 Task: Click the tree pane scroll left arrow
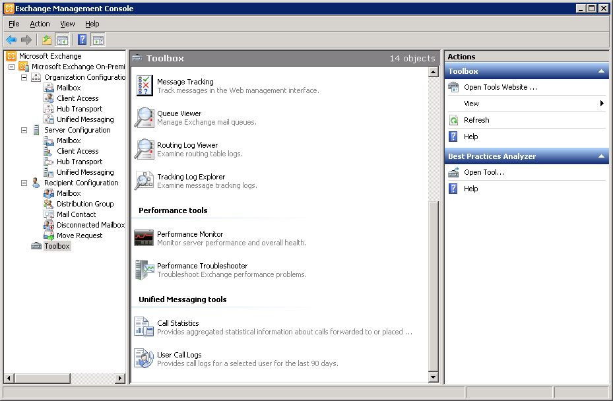9,378
